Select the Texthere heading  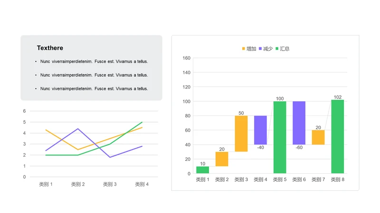(x=50, y=48)
